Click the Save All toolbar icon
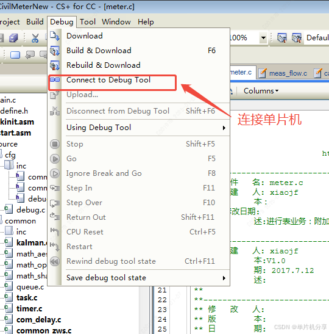 13,38
